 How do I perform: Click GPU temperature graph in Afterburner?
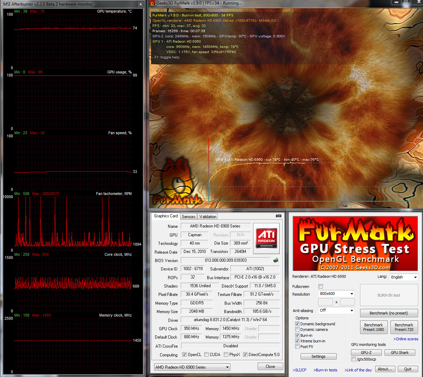(x=73, y=41)
